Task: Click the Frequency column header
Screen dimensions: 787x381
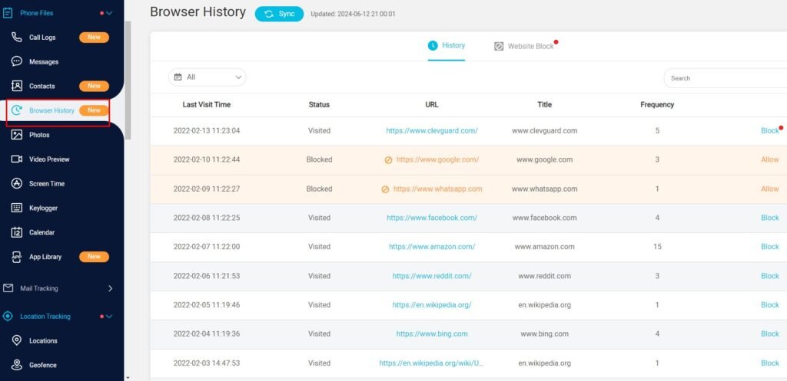Action: (657, 104)
